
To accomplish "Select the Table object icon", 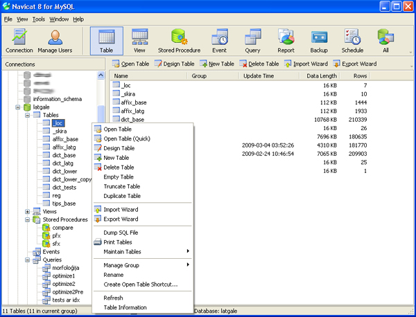I will [x=106, y=41].
